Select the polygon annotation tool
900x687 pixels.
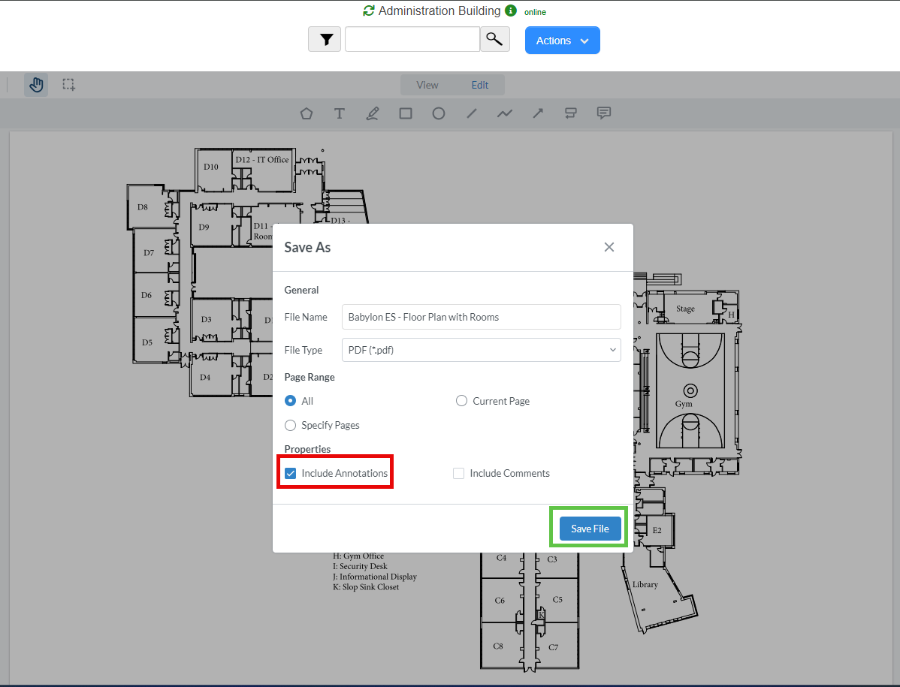coord(307,113)
